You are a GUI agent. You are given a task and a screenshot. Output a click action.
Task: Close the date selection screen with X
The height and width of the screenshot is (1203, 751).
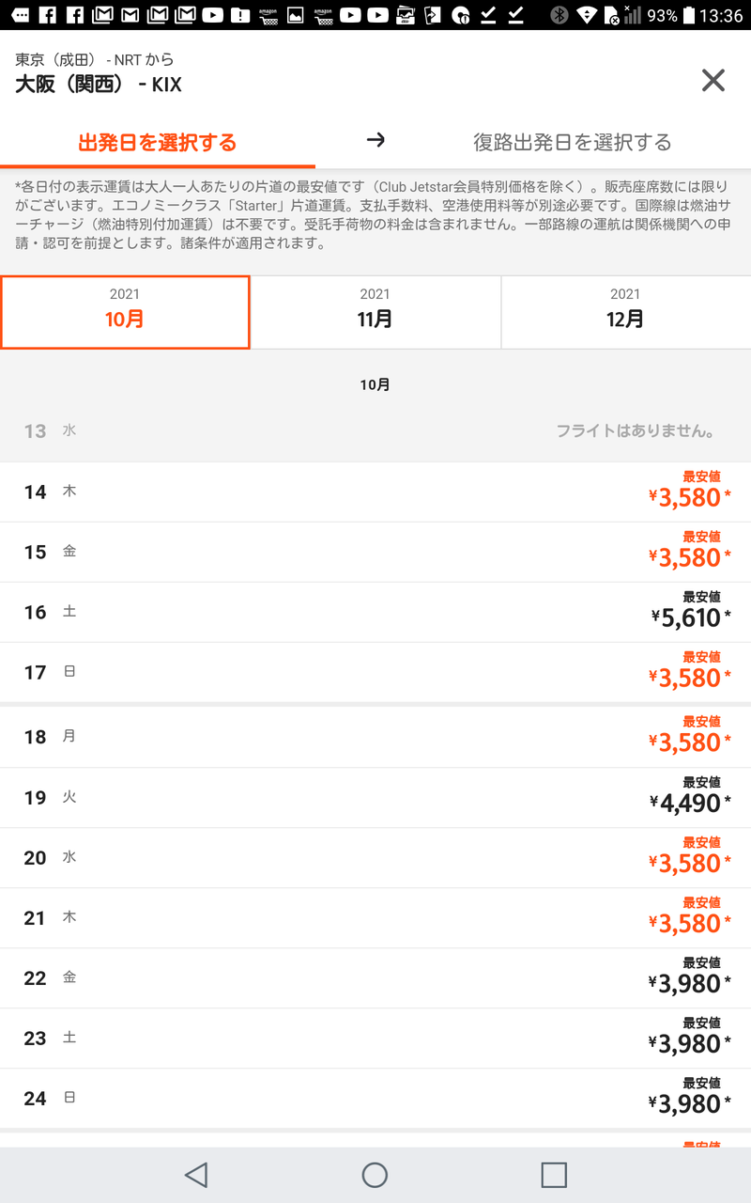pyautogui.click(x=713, y=81)
